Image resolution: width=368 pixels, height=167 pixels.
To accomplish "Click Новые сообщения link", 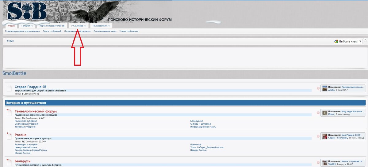I will (129, 31).
